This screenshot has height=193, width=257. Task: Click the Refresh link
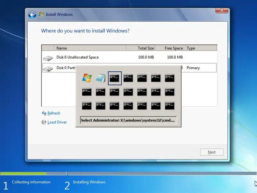pyautogui.click(x=54, y=113)
